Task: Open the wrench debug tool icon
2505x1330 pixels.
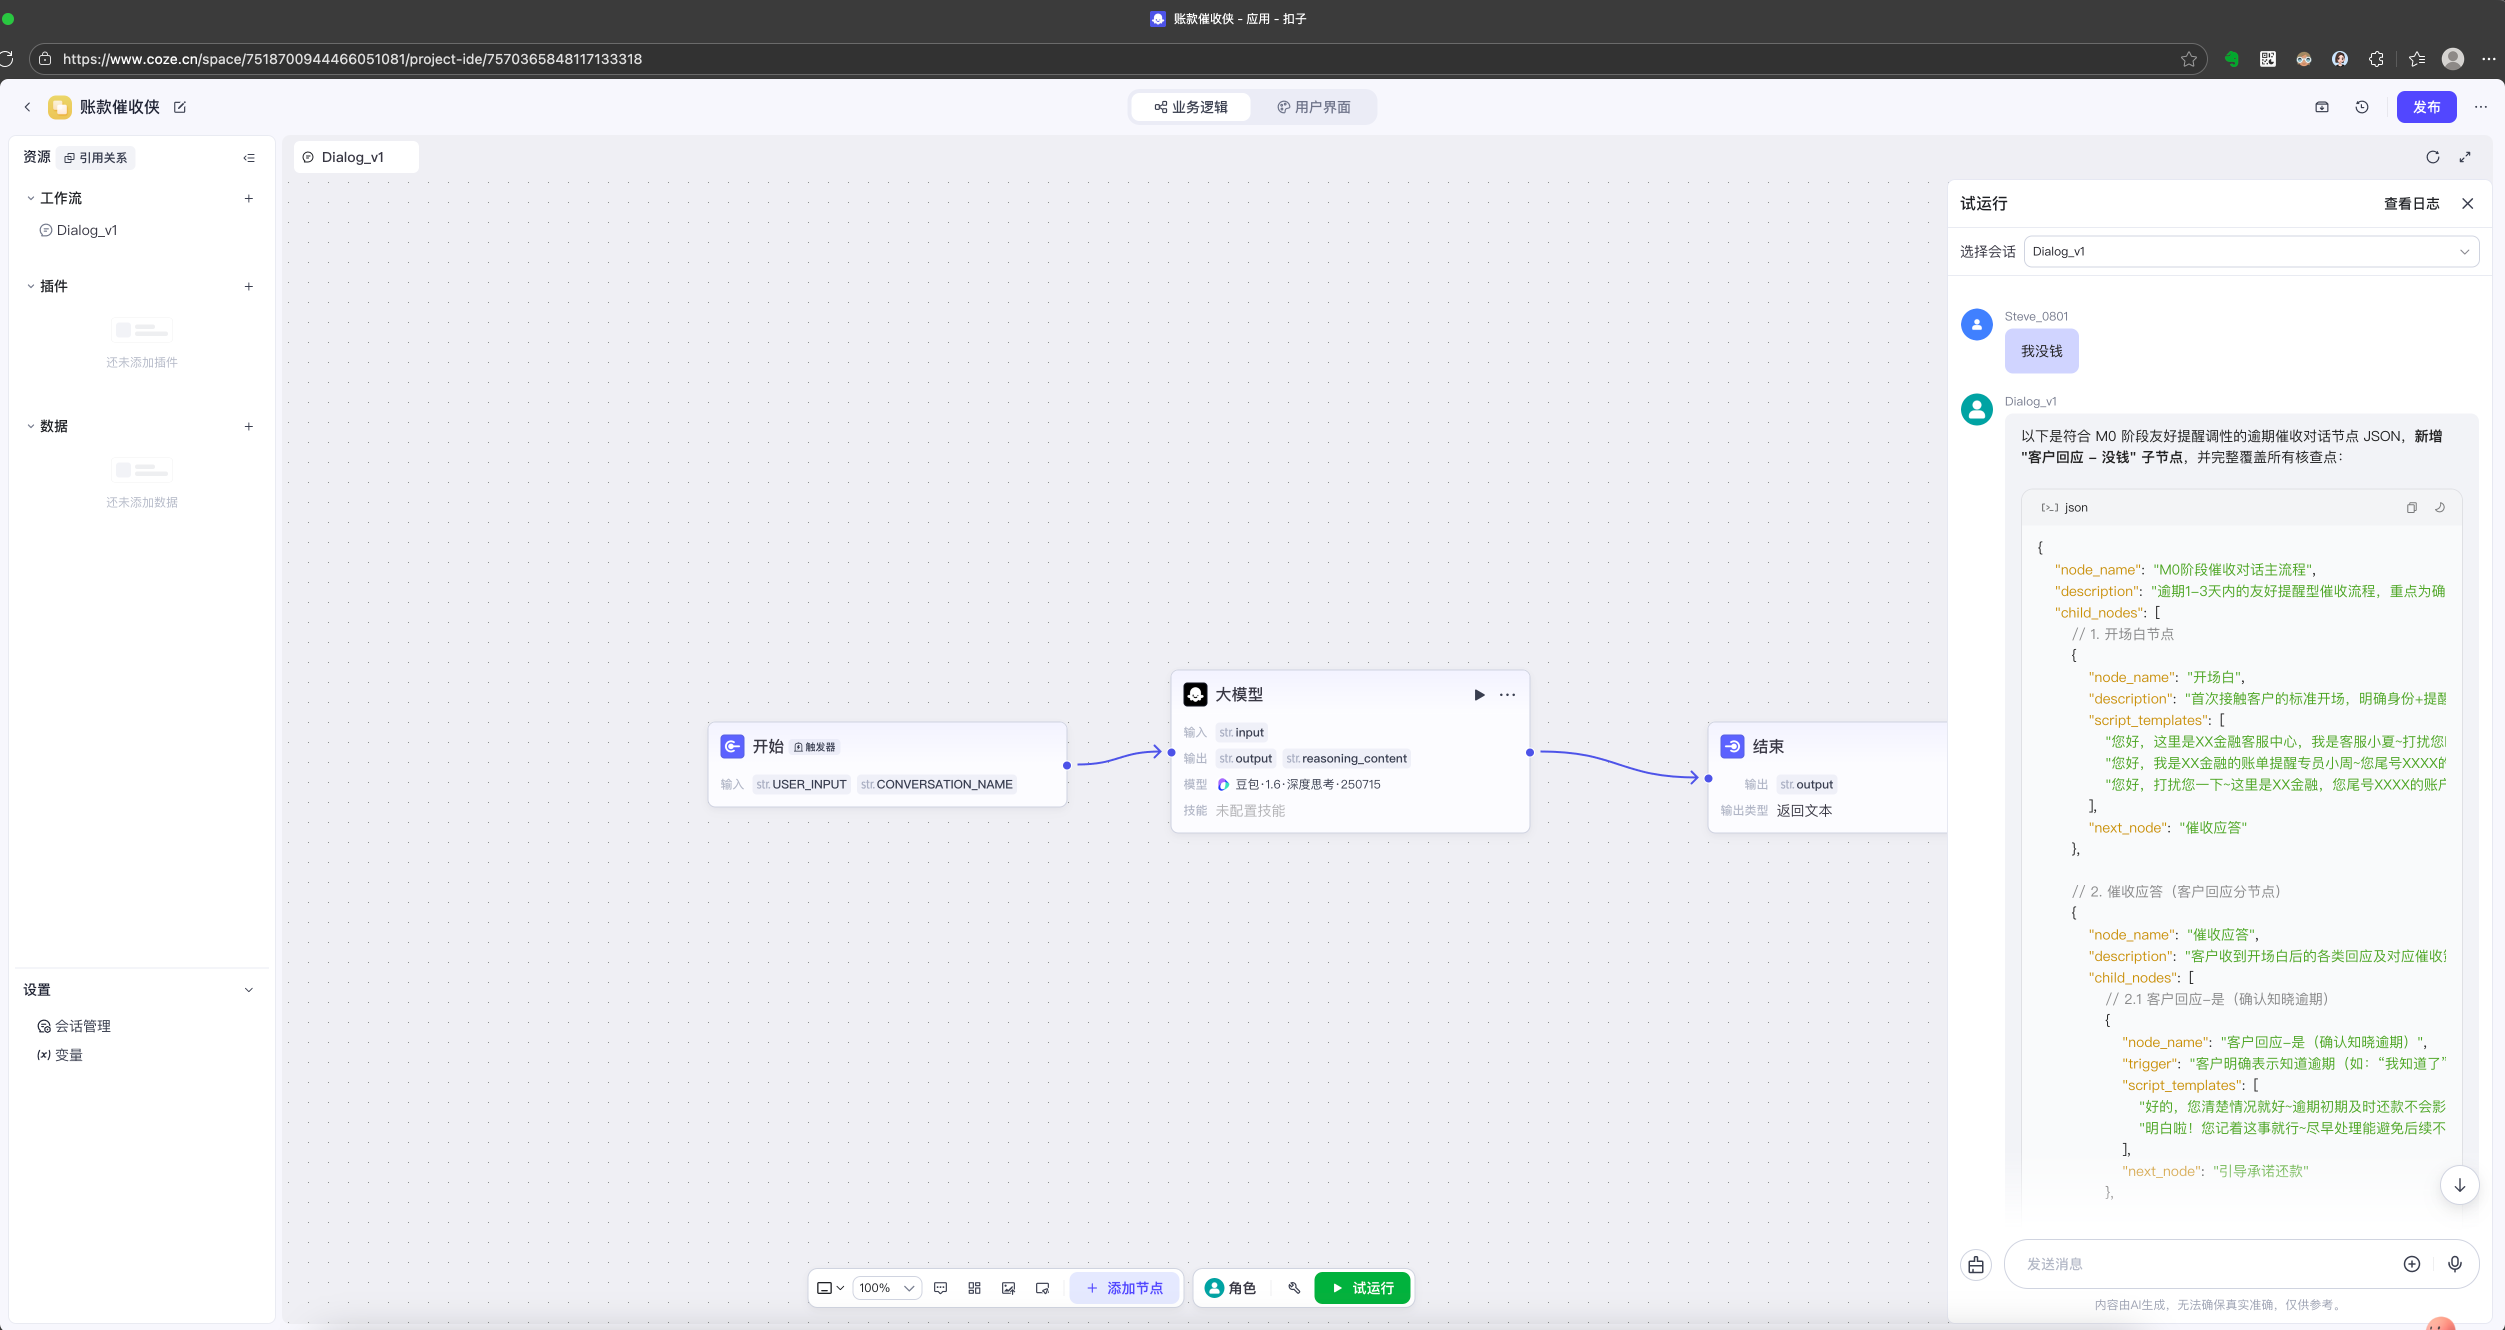Action: pyautogui.click(x=1294, y=1288)
